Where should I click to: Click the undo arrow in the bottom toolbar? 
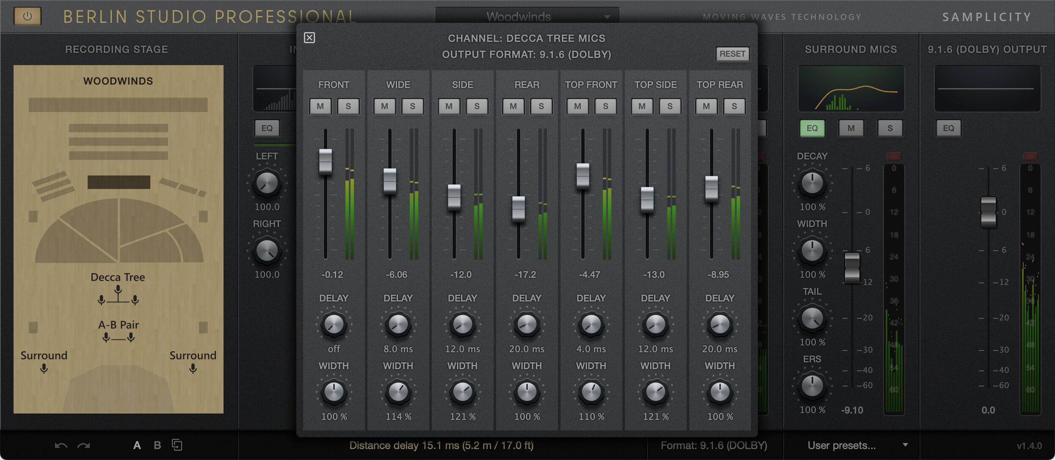tap(61, 445)
